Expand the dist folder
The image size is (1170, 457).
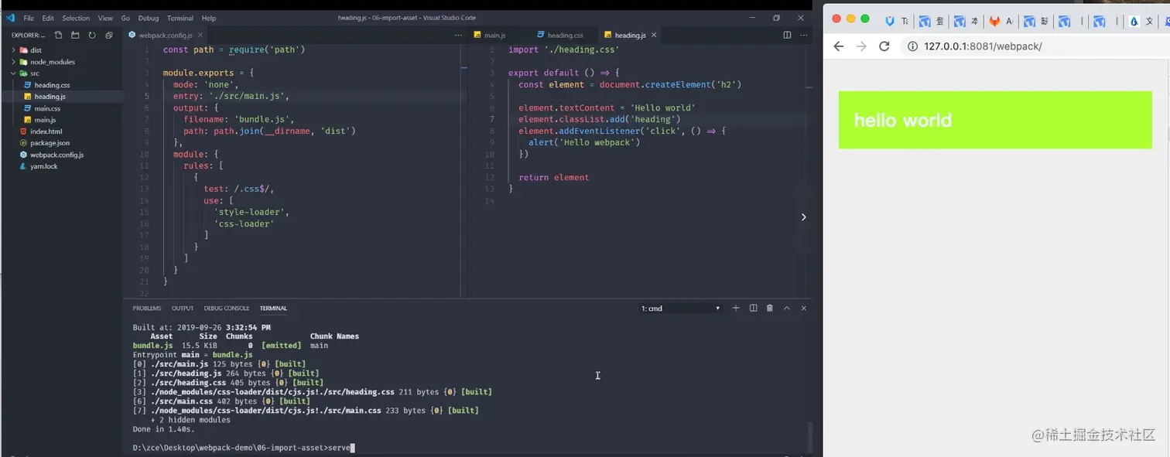pyautogui.click(x=36, y=50)
